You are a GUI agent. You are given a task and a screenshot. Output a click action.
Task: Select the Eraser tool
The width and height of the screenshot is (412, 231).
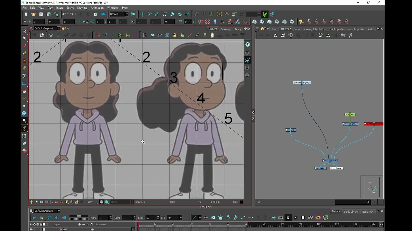coord(24,68)
